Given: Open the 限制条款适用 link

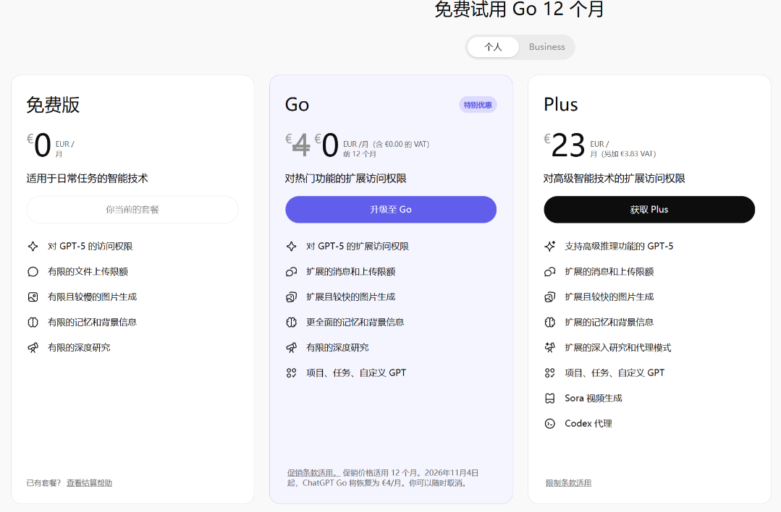Looking at the screenshot, I should click(568, 483).
